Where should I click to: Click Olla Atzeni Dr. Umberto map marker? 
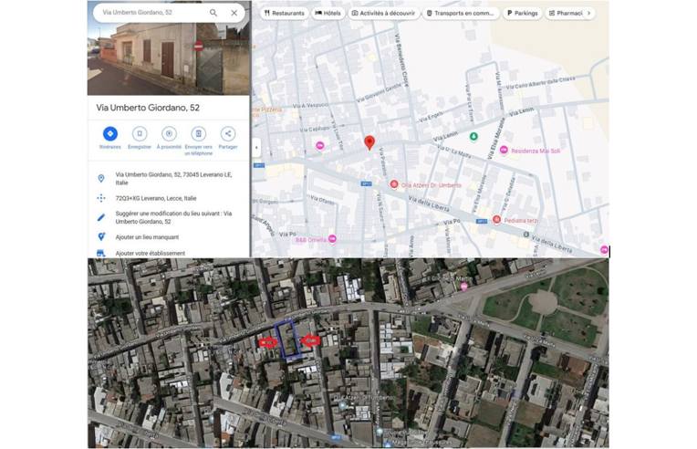pos(394,184)
